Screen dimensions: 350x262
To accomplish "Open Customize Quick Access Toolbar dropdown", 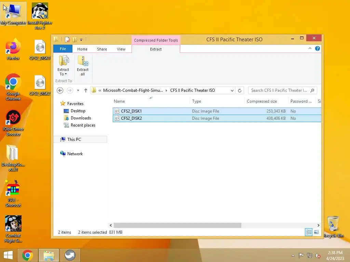I will tap(81, 40).
